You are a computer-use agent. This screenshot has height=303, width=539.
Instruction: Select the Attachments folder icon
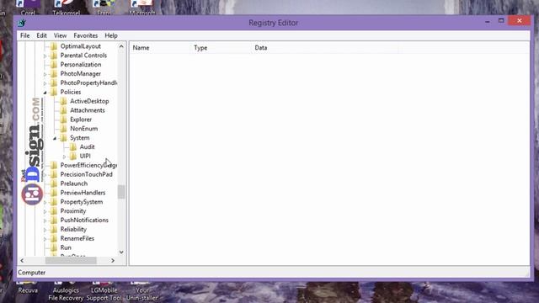pyautogui.click(x=63, y=110)
